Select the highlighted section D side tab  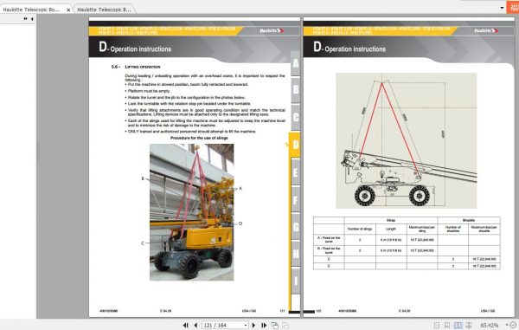(x=295, y=145)
